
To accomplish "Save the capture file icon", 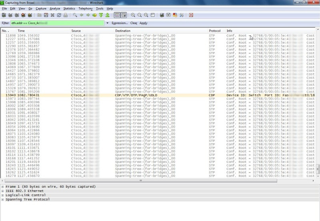I will pyautogui.click(x=46, y=15).
